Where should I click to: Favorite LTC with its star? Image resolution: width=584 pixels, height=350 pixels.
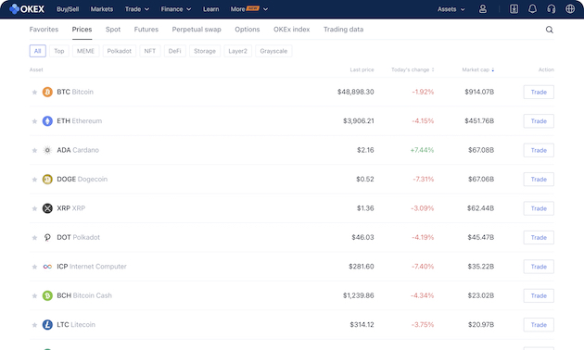34,325
